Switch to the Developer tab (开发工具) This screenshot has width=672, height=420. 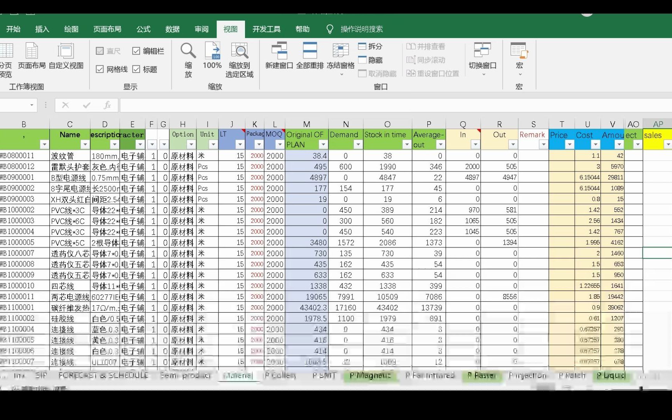pos(266,29)
